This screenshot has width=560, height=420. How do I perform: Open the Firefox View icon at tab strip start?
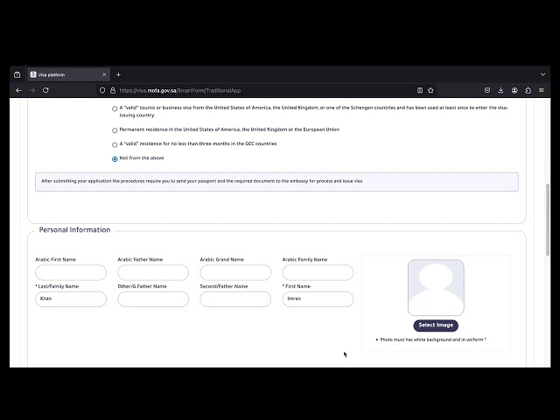coord(17,74)
